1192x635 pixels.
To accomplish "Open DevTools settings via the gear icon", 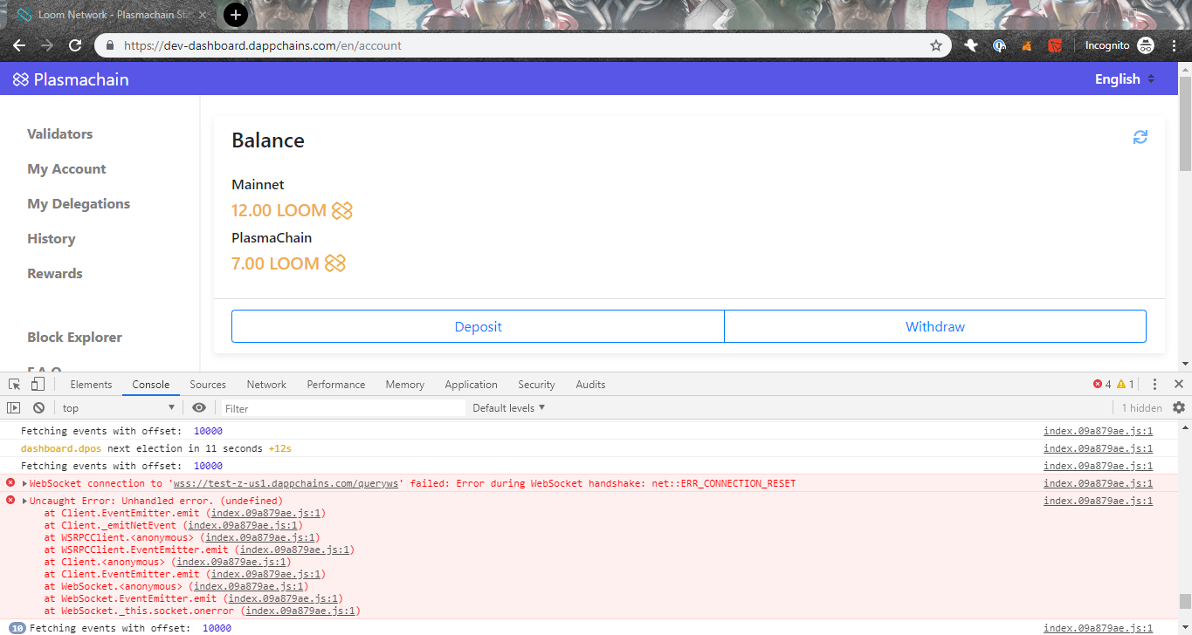I will click(1178, 407).
